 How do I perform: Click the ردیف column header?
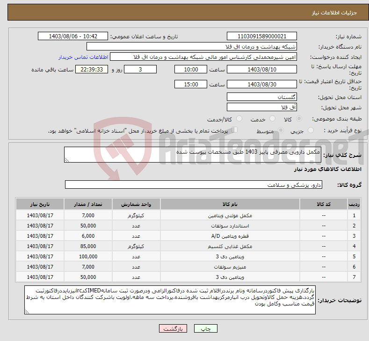click(x=354, y=204)
